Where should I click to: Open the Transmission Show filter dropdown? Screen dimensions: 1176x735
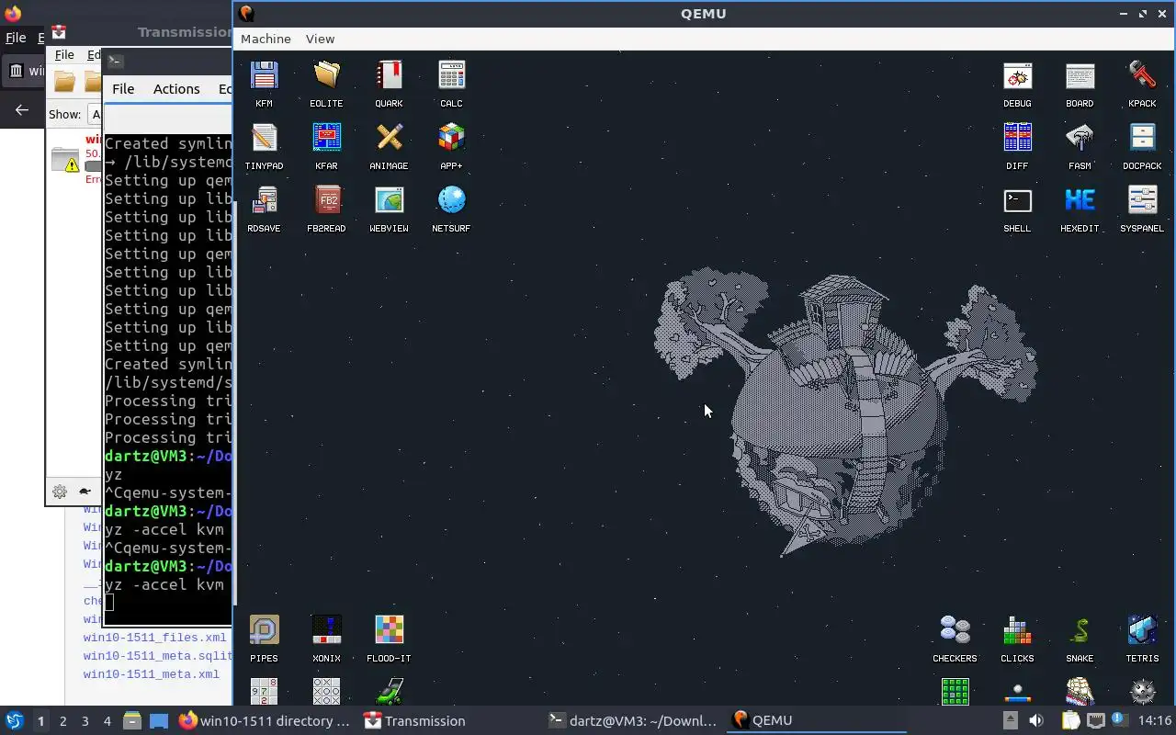point(95,115)
